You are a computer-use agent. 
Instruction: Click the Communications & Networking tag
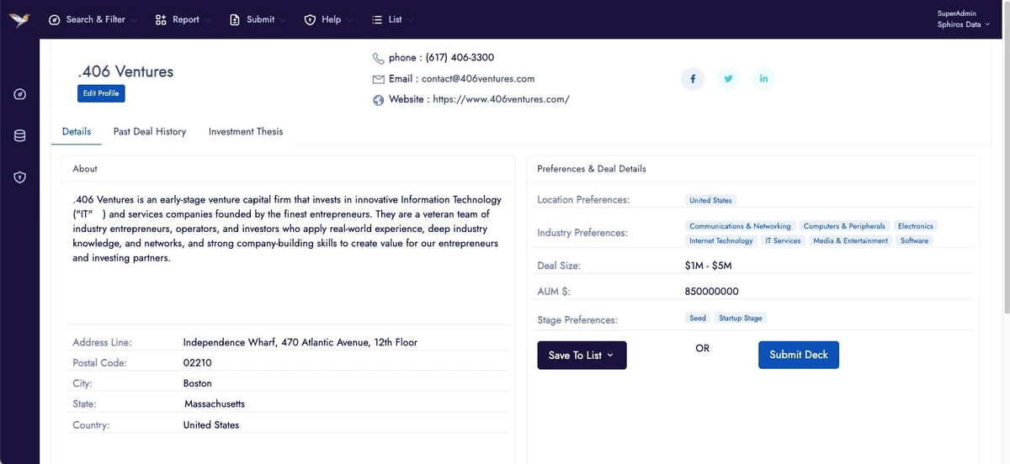740,226
